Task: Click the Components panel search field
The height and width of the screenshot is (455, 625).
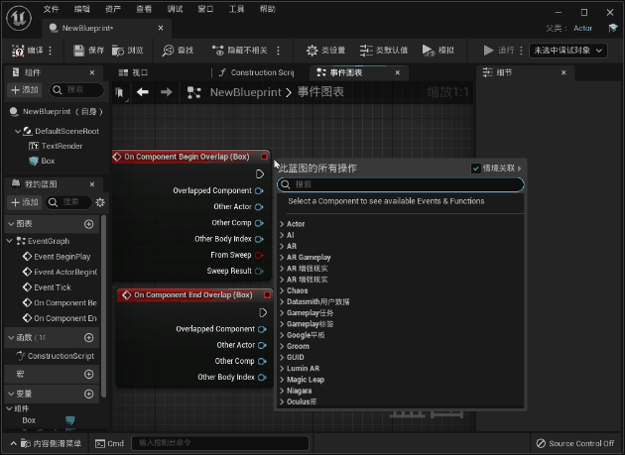Action: click(x=76, y=90)
